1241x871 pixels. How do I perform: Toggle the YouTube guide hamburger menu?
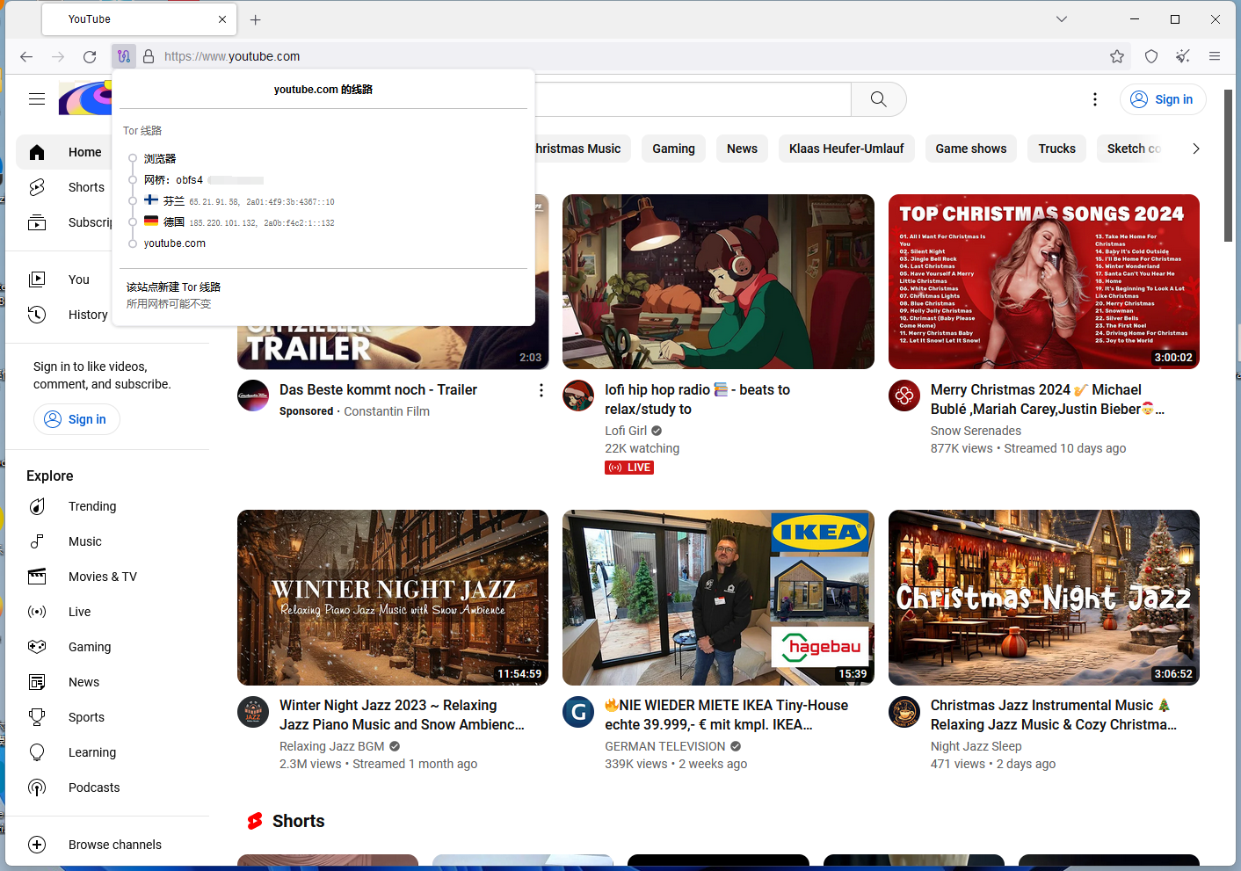37,99
